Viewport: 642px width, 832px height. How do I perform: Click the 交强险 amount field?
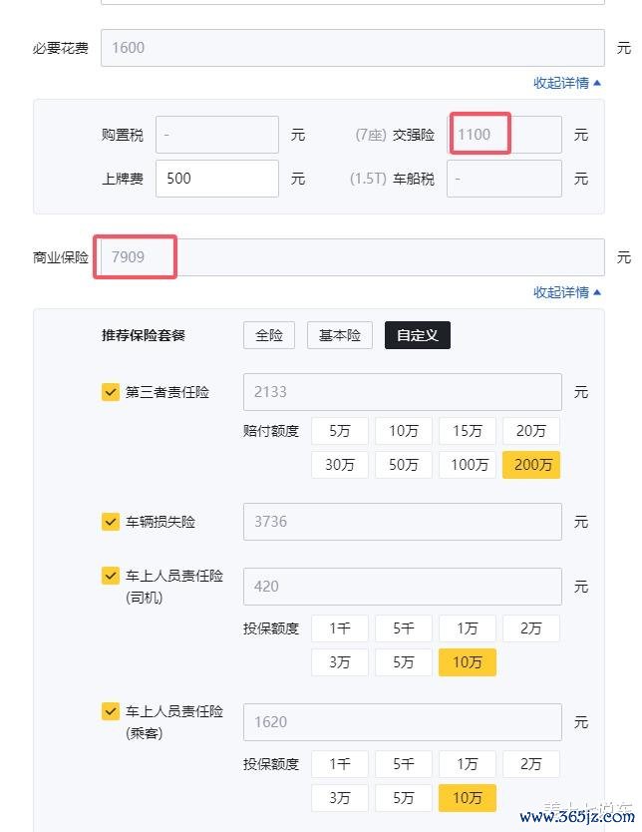(x=504, y=135)
